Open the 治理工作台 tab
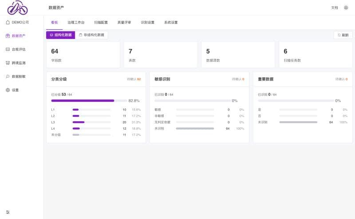Viewport: 355px width, 219px height. (x=76, y=23)
